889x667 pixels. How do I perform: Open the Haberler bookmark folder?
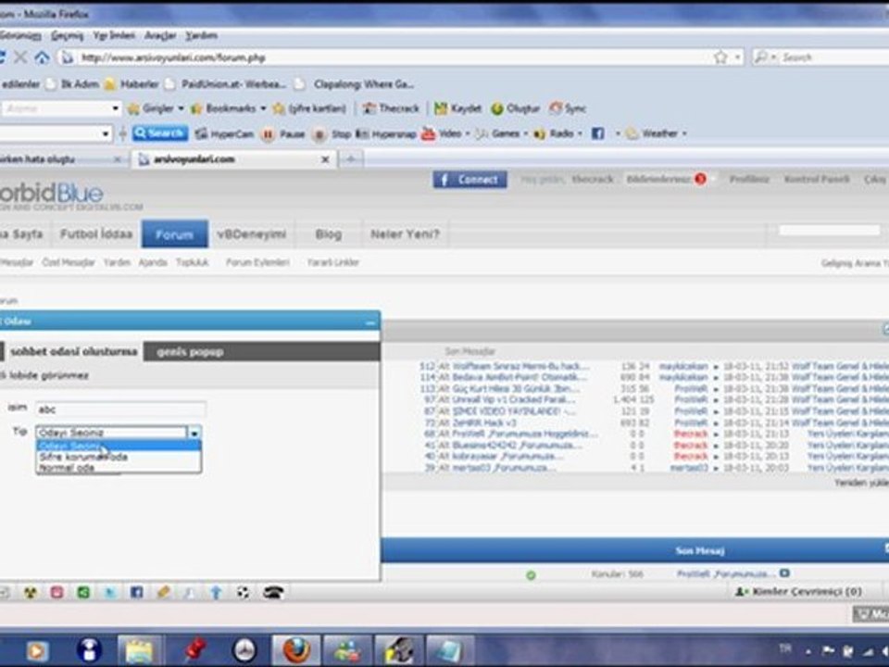[x=131, y=84]
